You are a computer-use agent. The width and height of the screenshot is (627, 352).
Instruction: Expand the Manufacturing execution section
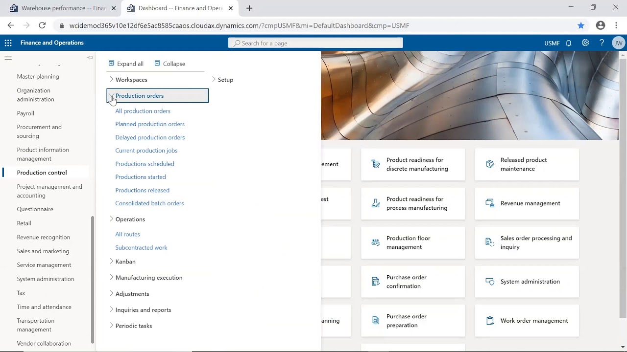tap(111, 277)
